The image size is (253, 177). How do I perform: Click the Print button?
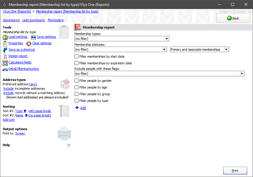235,170
